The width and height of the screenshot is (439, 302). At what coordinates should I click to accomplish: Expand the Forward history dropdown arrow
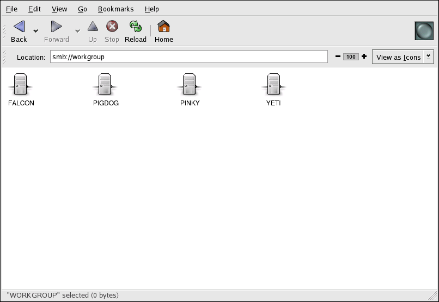coord(77,31)
